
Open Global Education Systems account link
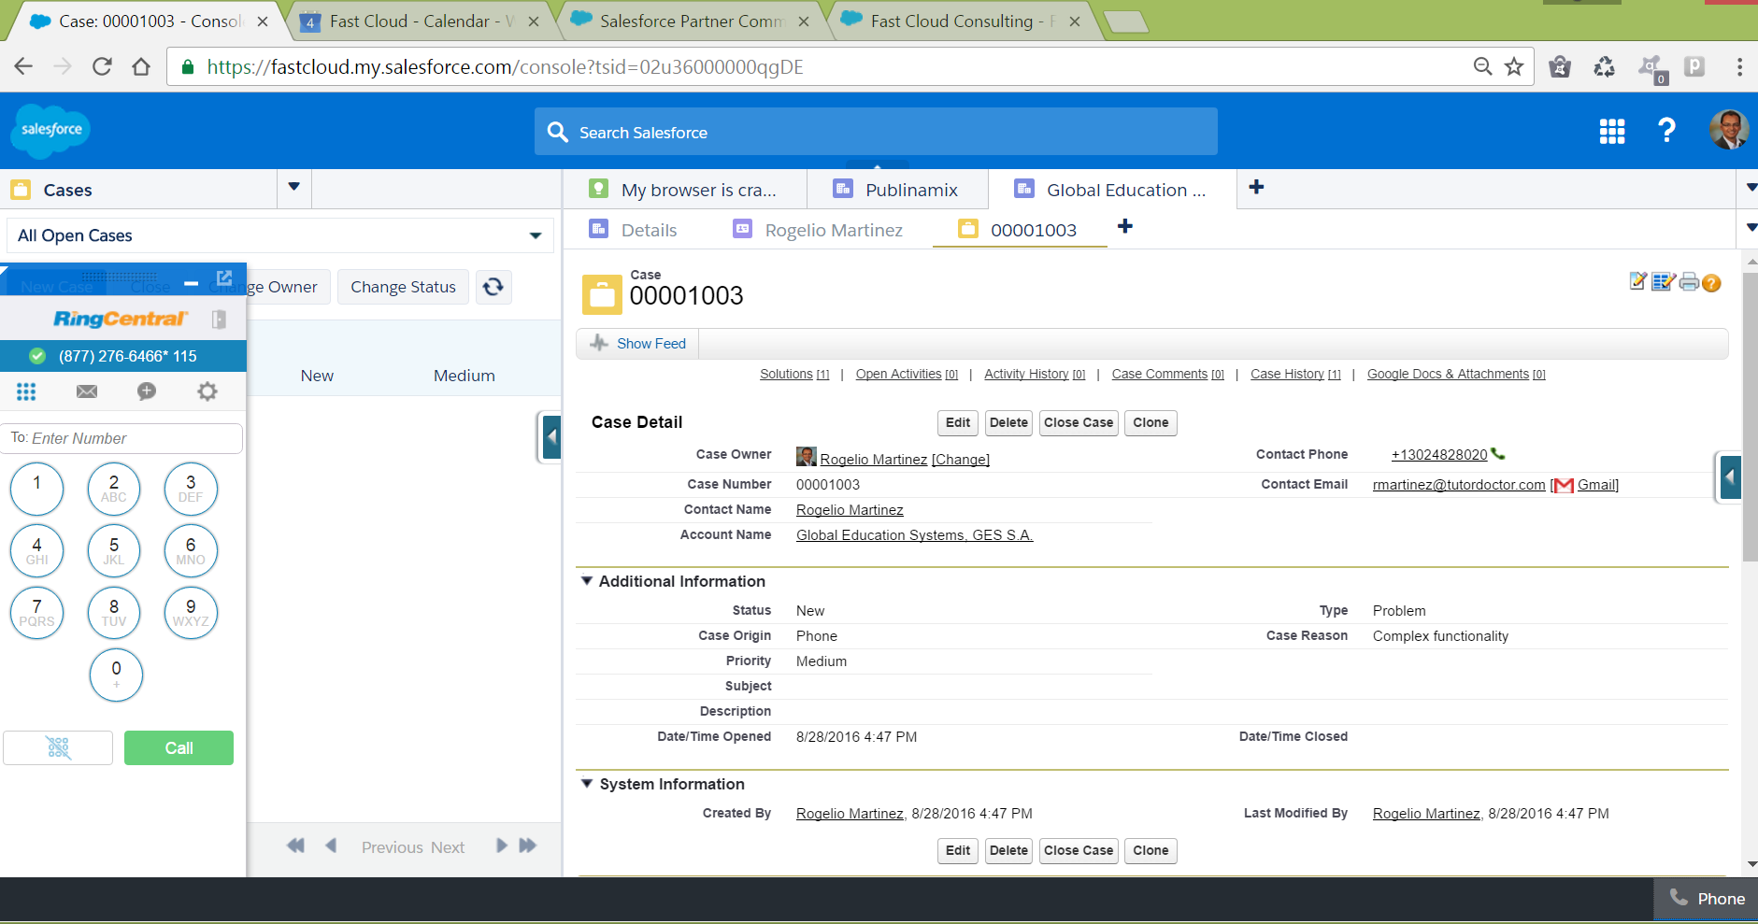(x=914, y=535)
